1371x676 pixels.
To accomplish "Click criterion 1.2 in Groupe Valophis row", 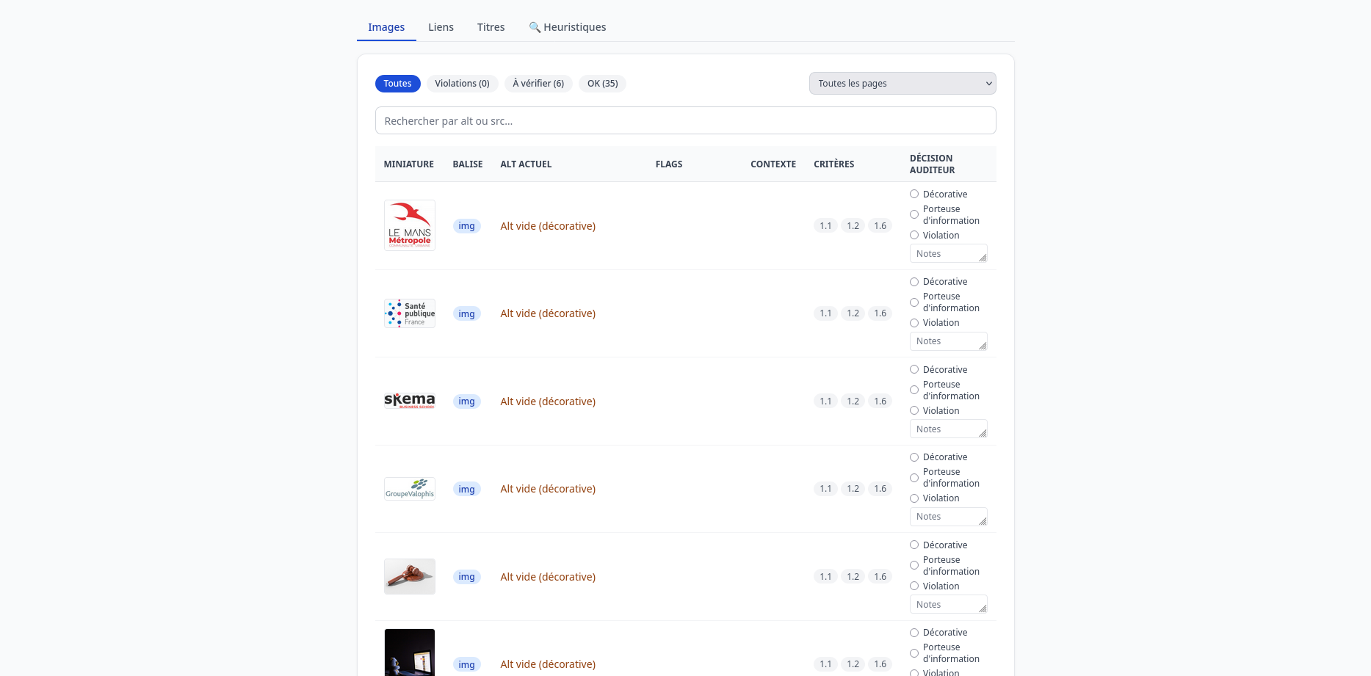I will 853,489.
